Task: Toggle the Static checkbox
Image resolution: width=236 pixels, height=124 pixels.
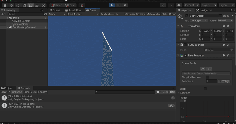Action: (x=220, y=16)
